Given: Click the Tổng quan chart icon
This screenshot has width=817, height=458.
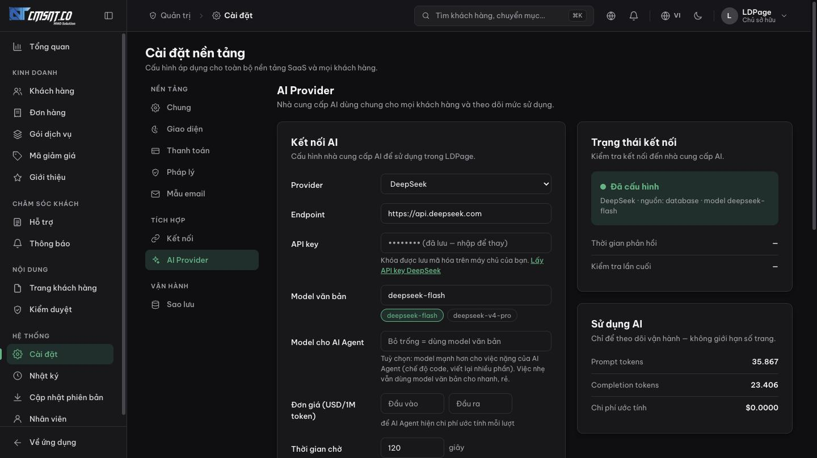Looking at the screenshot, I should (x=18, y=47).
